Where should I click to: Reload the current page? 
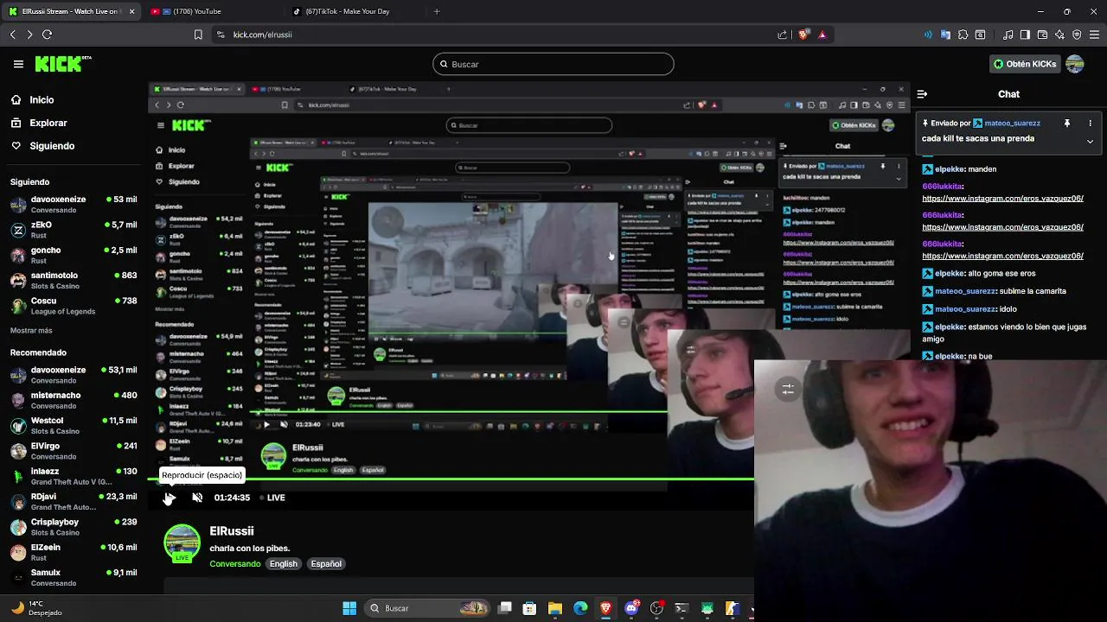47,35
